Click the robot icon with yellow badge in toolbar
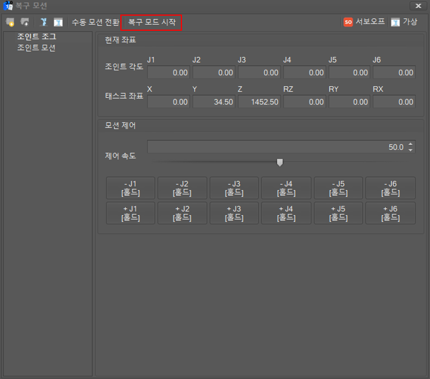Image resolution: width=430 pixels, height=379 pixels. [10, 22]
